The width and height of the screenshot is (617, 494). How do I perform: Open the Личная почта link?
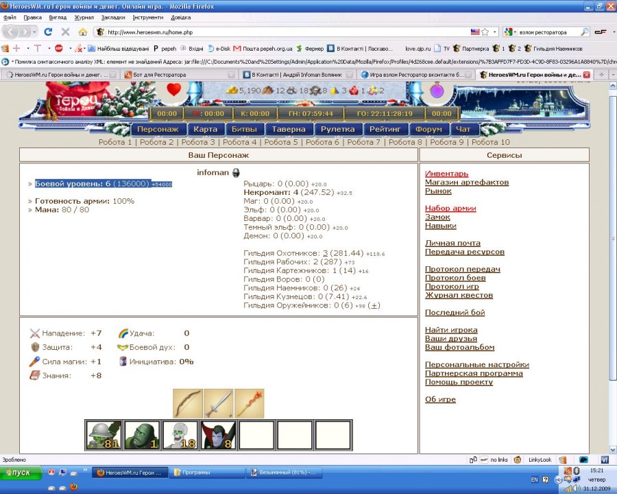pos(452,243)
